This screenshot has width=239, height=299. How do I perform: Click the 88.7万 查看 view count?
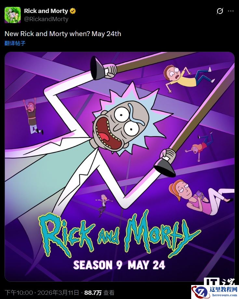coord(100,292)
